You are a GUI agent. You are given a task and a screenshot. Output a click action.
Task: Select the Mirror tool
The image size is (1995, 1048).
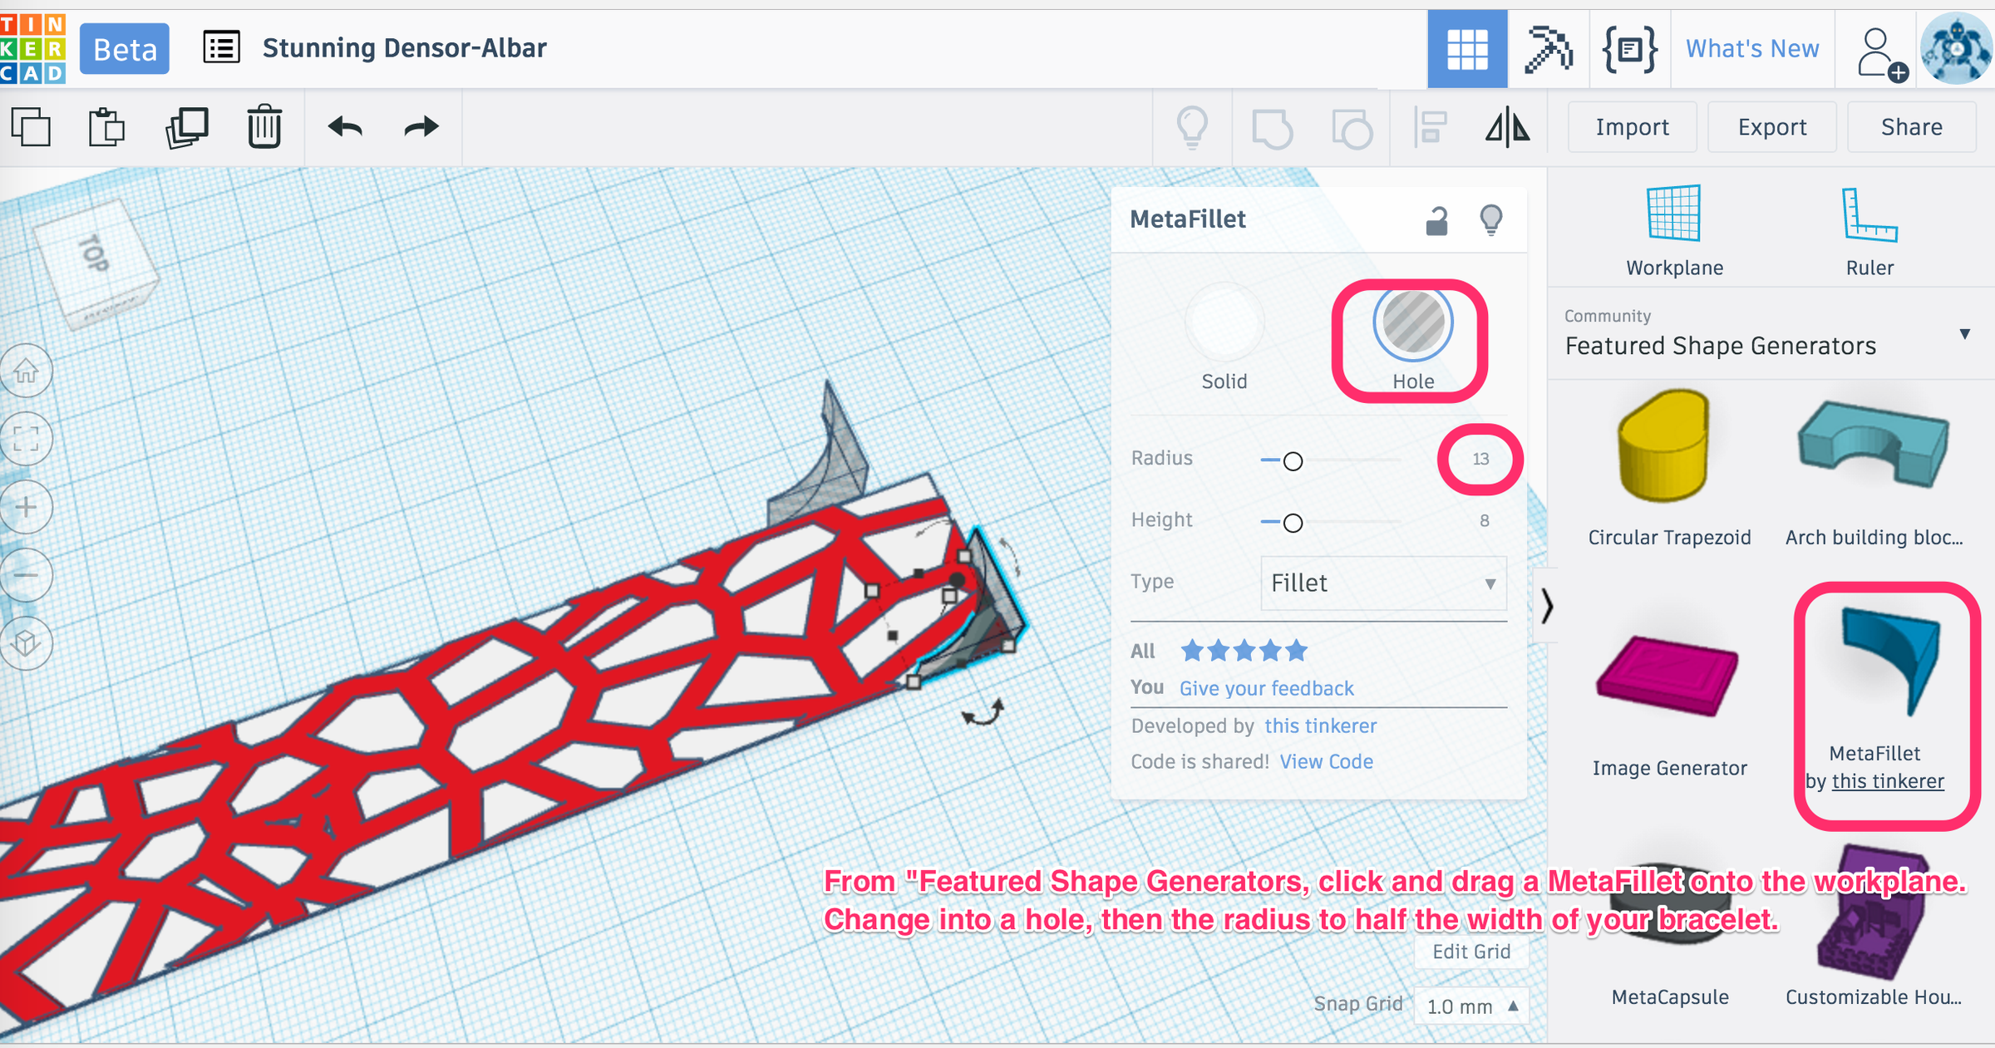1508,127
